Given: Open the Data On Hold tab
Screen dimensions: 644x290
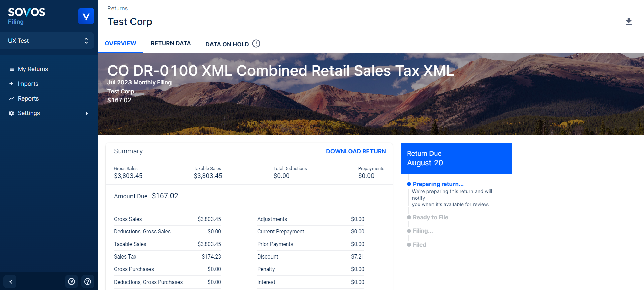Looking at the screenshot, I should click(x=227, y=44).
